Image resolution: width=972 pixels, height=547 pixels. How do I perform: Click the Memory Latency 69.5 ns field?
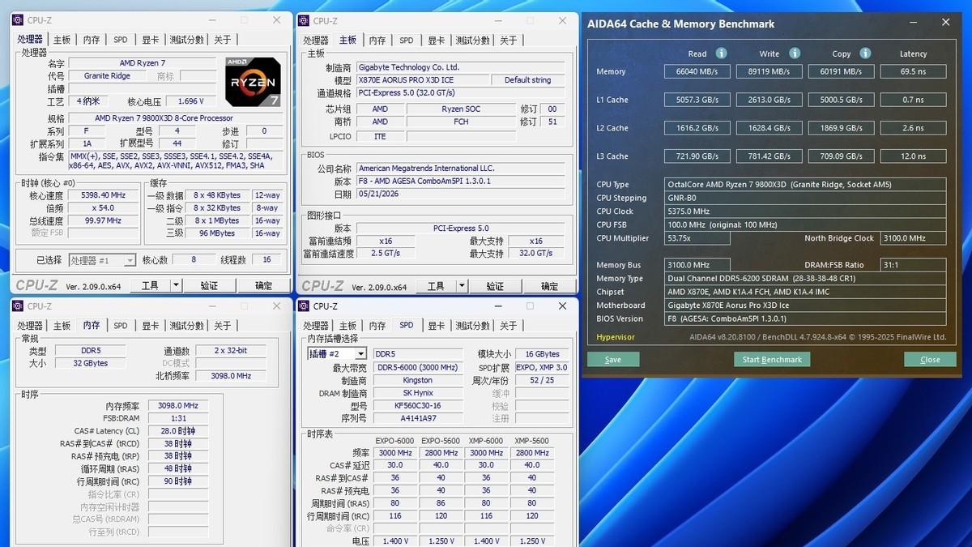click(x=913, y=71)
